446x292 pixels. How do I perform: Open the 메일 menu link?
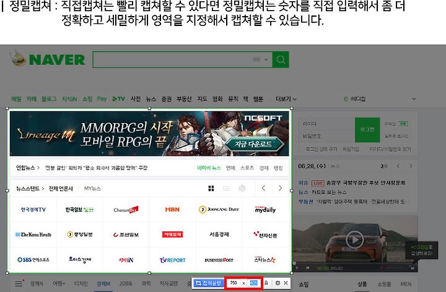point(16,99)
